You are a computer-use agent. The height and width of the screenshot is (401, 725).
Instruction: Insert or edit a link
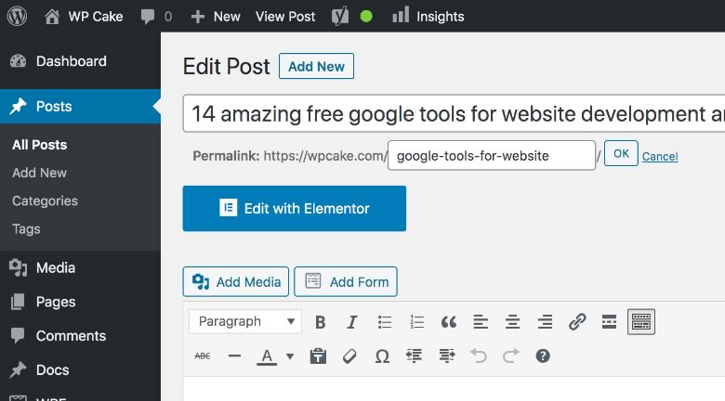point(577,322)
